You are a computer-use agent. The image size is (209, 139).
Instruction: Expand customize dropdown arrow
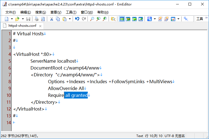pyautogui.click(x=178, y=19)
